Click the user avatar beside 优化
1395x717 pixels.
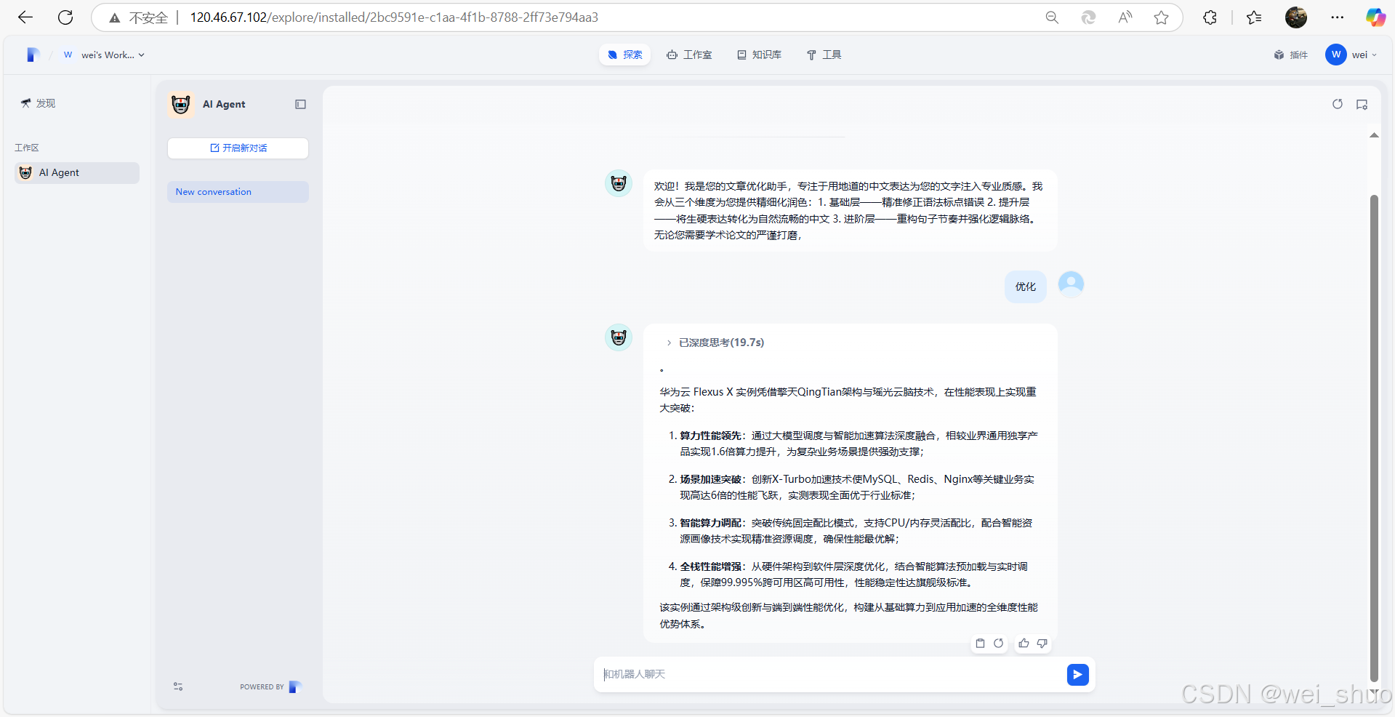coord(1071,284)
